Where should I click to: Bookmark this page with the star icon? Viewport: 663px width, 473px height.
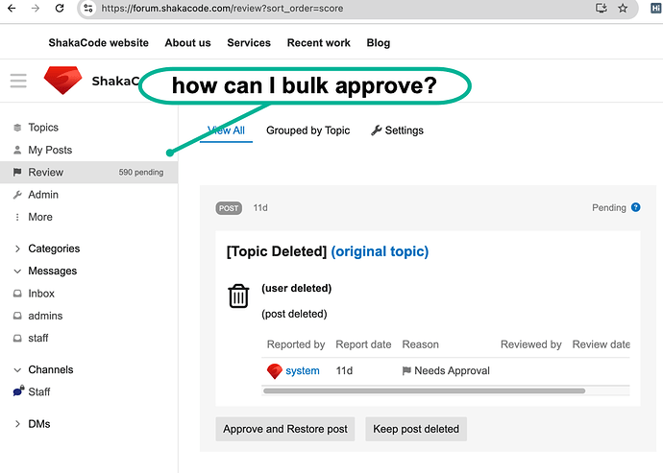[x=623, y=8]
